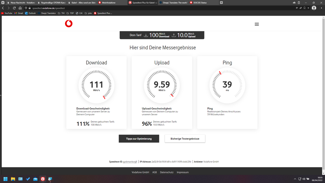Open the Photos app in taskbar
Viewport: 325px width, 183px height.
(x=20, y=179)
